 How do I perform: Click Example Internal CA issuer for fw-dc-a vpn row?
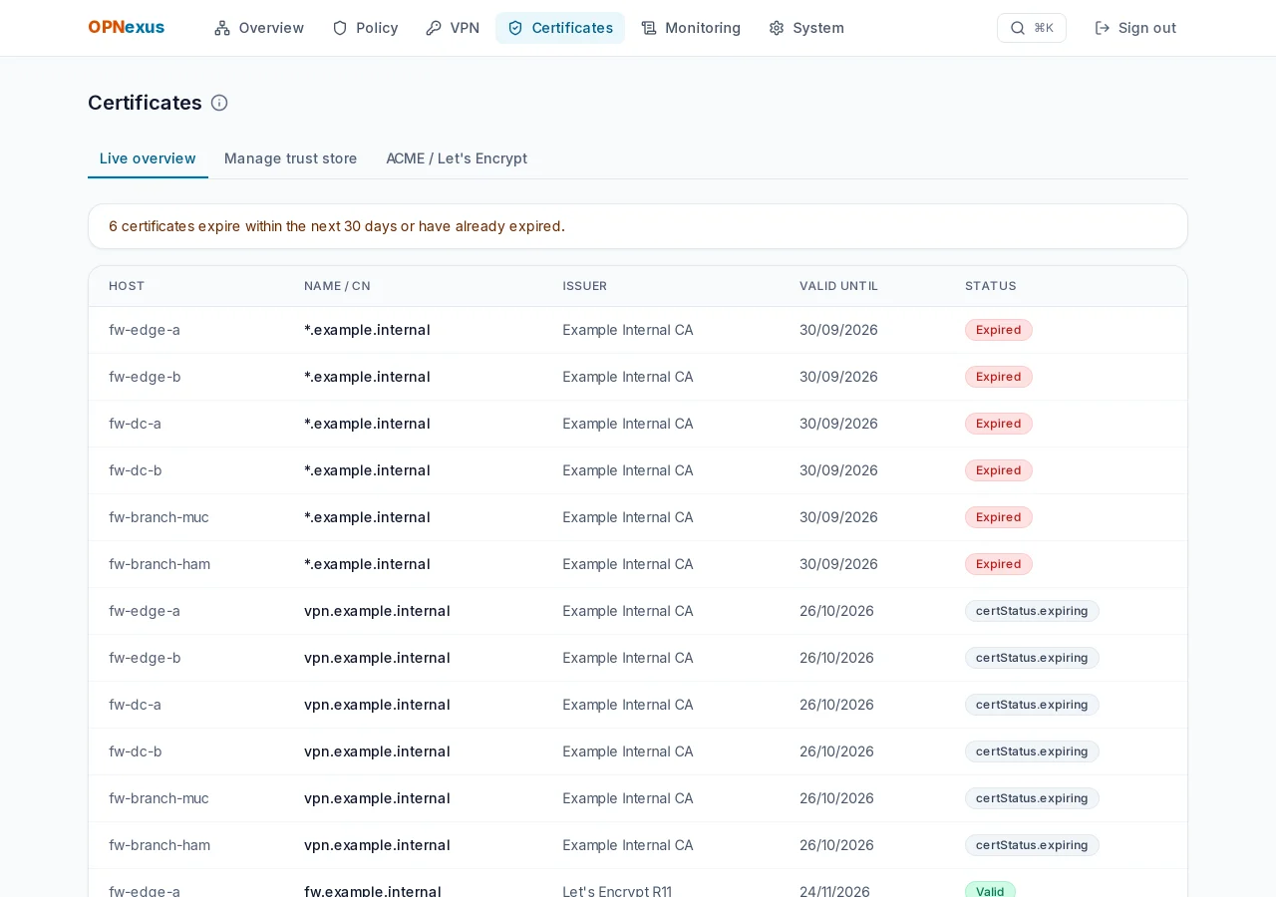tap(628, 705)
